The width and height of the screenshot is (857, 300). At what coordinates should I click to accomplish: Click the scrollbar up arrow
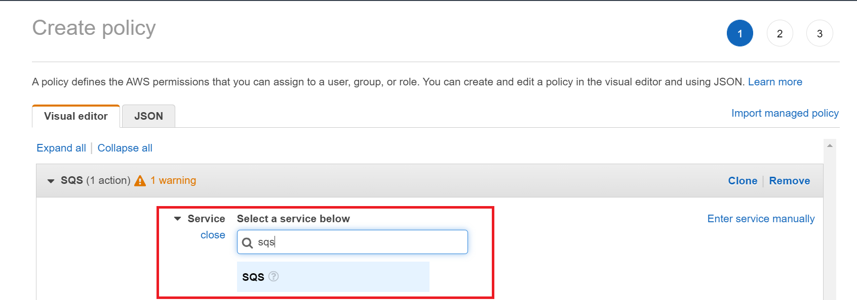(830, 145)
